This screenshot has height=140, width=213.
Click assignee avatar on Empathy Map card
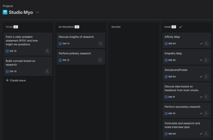point(206,60)
